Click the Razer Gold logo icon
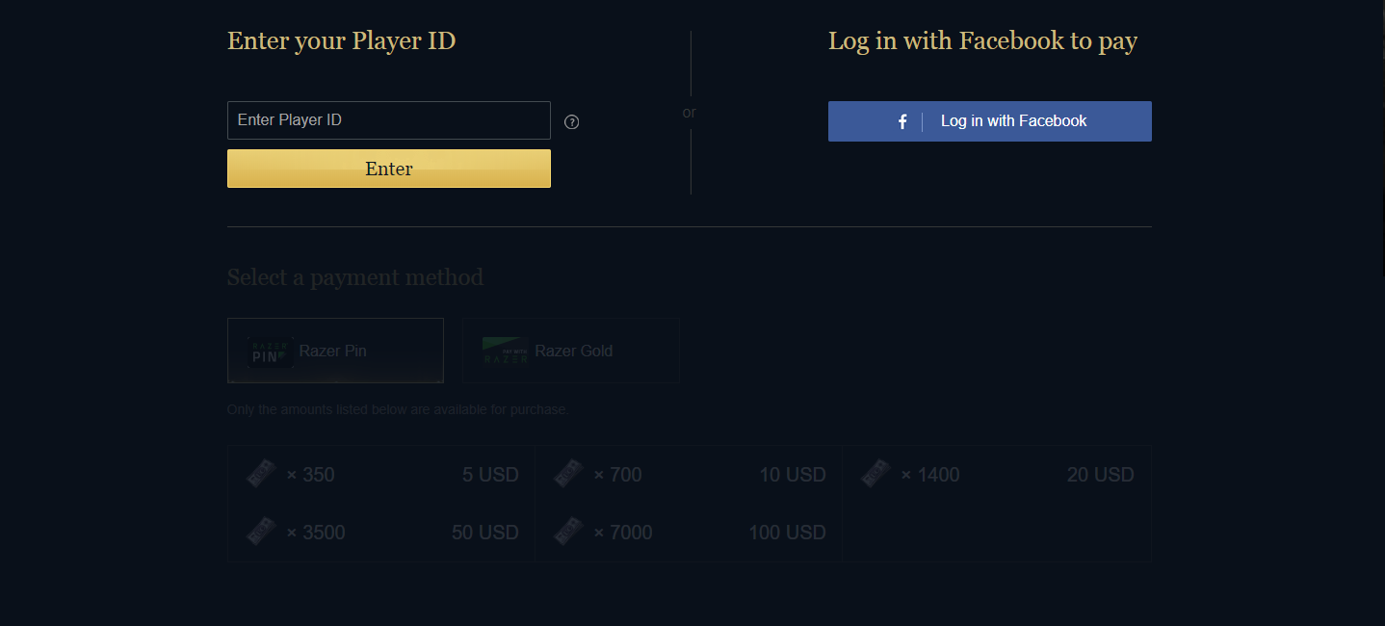Viewport: 1385px width, 626px height. (505, 351)
